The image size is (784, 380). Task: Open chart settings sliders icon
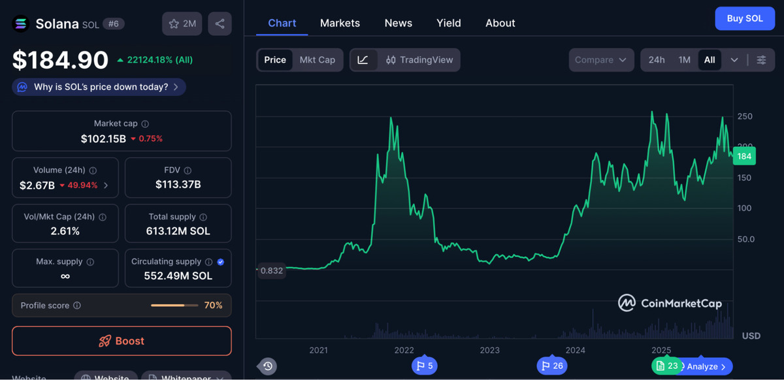point(761,60)
